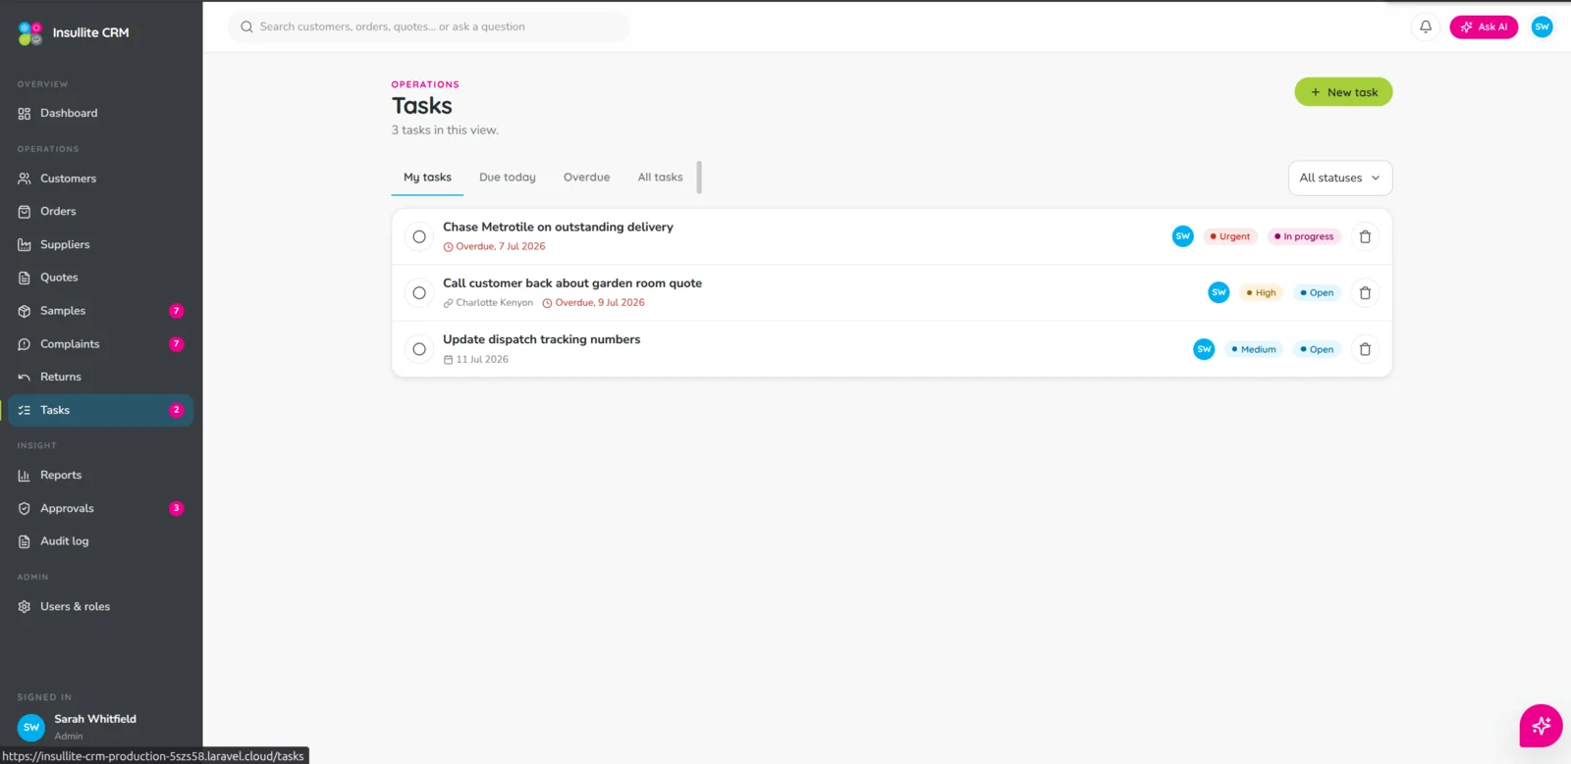Screen dimensions: 1571x764
Task: Open Suppliers from the sidebar
Action: (101, 245)
